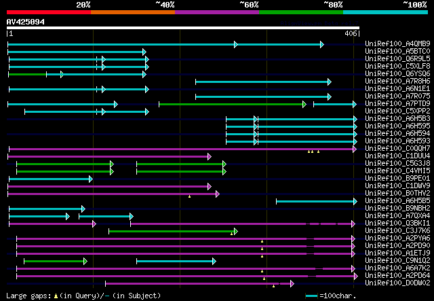Select the UniRef100_C4VMI5 label
This screenshot has width=434, height=301.
[397, 171]
